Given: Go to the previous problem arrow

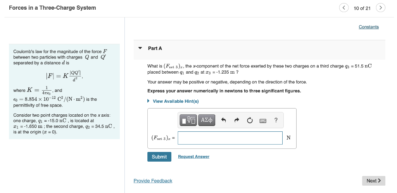Looking at the screenshot, I should point(344,8).
